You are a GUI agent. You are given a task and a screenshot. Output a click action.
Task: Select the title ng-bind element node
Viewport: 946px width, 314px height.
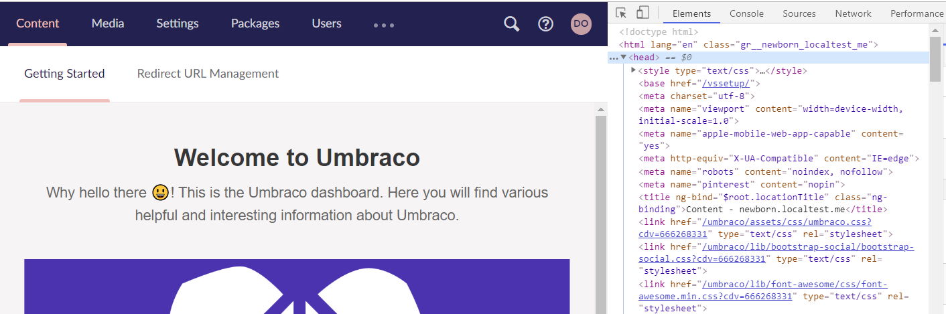tap(762, 203)
